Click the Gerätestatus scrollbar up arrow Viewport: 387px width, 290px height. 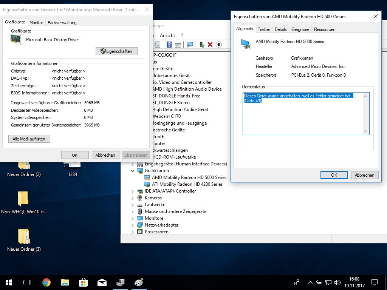point(366,96)
